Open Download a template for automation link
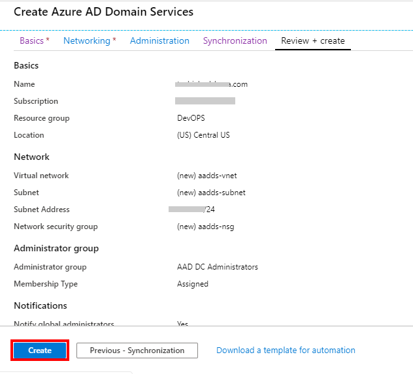Image resolution: width=413 pixels, height=374 pixels. point(286,351)
